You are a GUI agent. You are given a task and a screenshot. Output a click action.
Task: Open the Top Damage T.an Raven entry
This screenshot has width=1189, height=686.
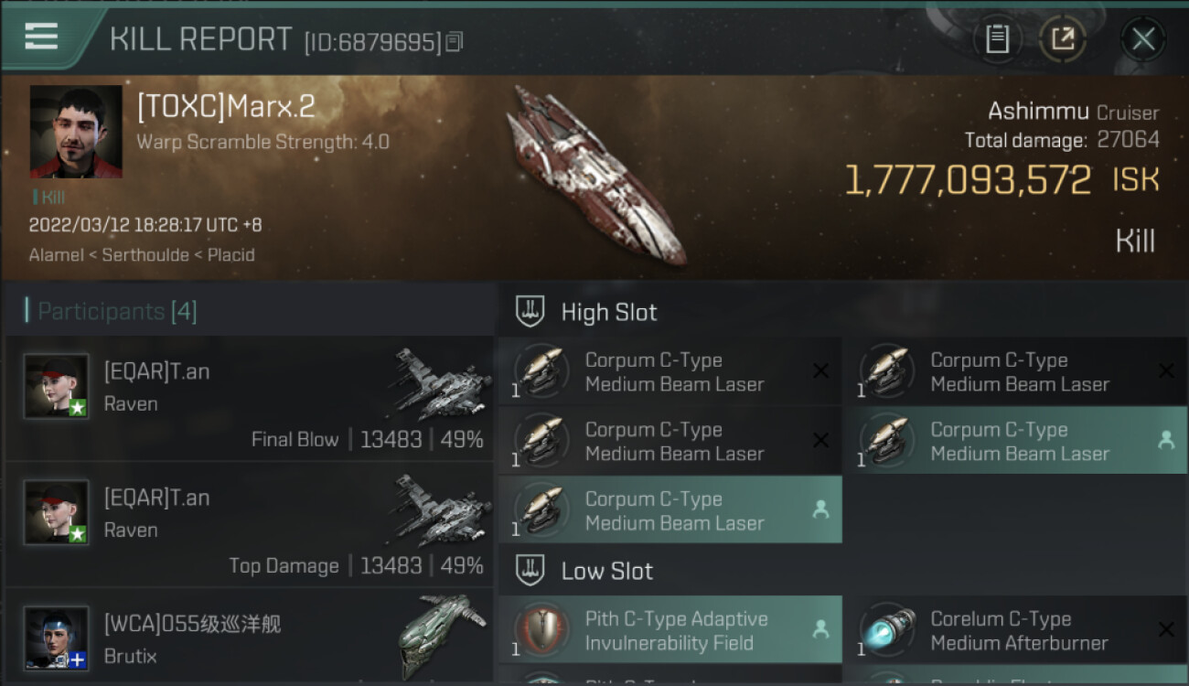249,525
